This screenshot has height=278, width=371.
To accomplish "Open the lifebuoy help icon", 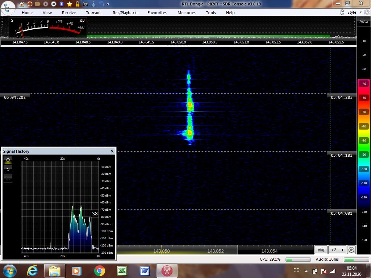I will click(x=30, y=4).
